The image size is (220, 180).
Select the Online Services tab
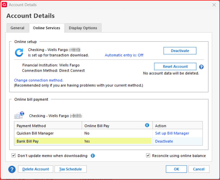tap(47, 28)
